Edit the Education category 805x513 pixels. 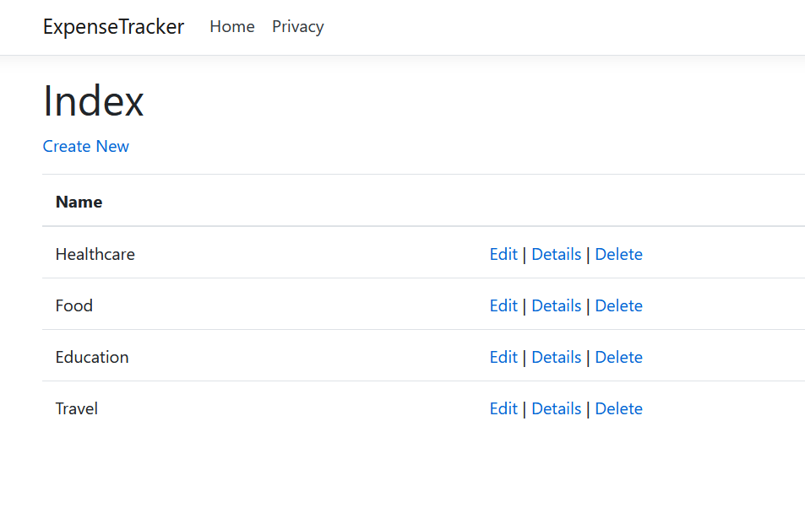click(503, 358)
